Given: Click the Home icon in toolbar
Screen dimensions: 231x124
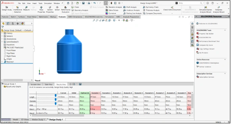Looking at the screenshot, I should point(68,3).
